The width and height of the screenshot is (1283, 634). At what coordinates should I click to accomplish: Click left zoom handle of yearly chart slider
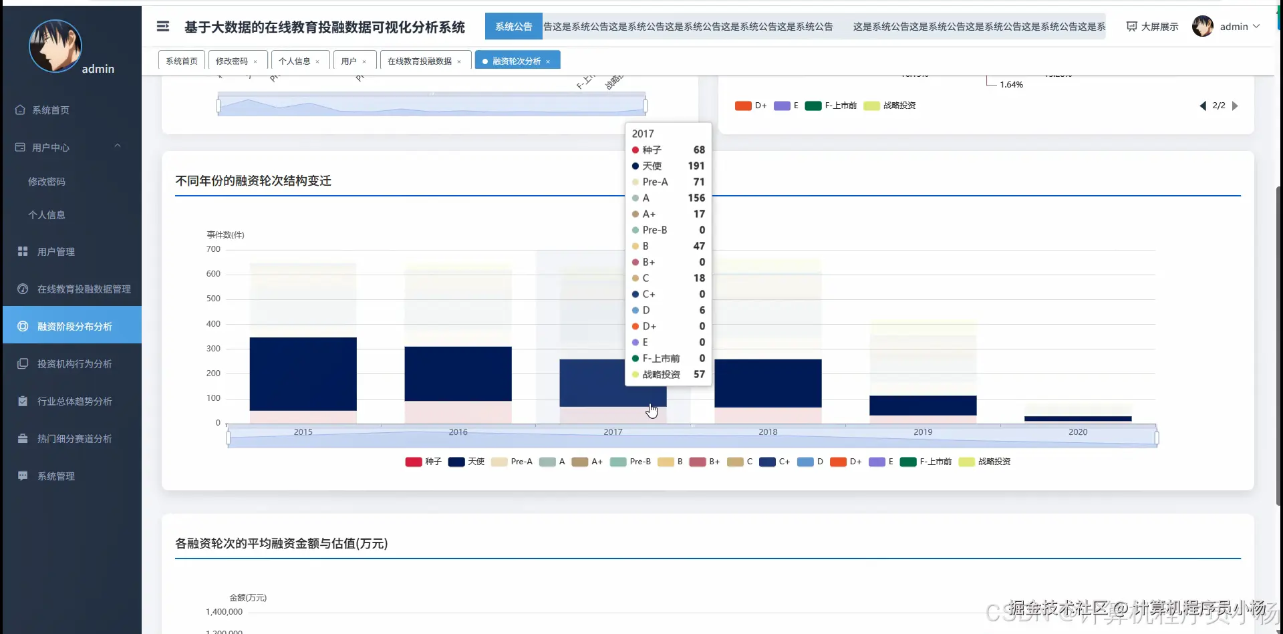click(x=229, y=438)
